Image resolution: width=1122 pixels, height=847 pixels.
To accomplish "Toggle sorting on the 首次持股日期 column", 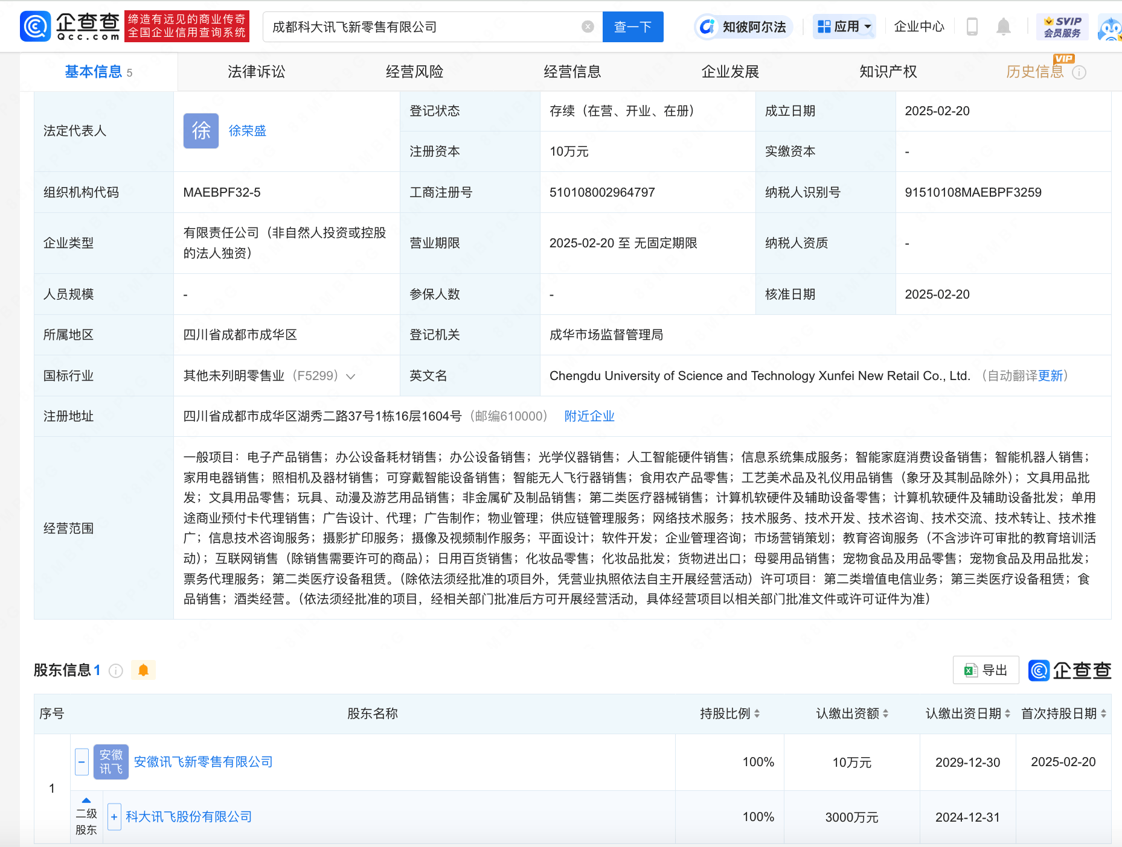I will pyautogui.click(x=1104, y=713).
